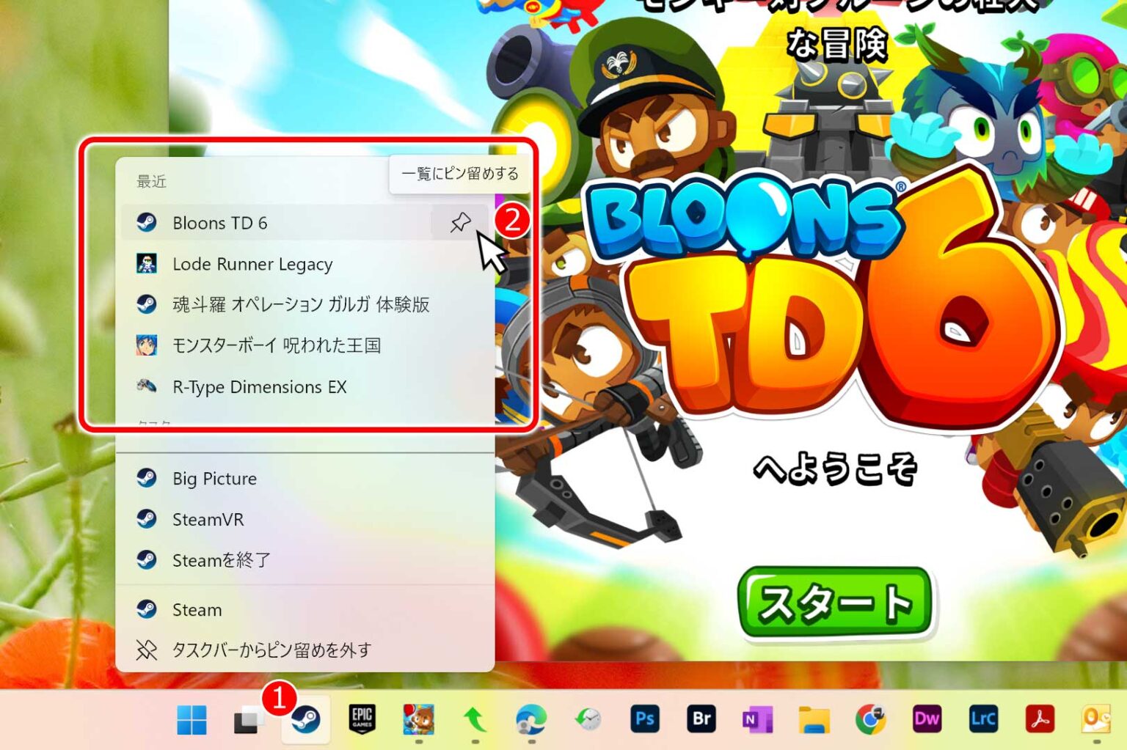Open Outlook from the taskbar
This screenshot has height=750, width=1127.
click(1096, 719)
